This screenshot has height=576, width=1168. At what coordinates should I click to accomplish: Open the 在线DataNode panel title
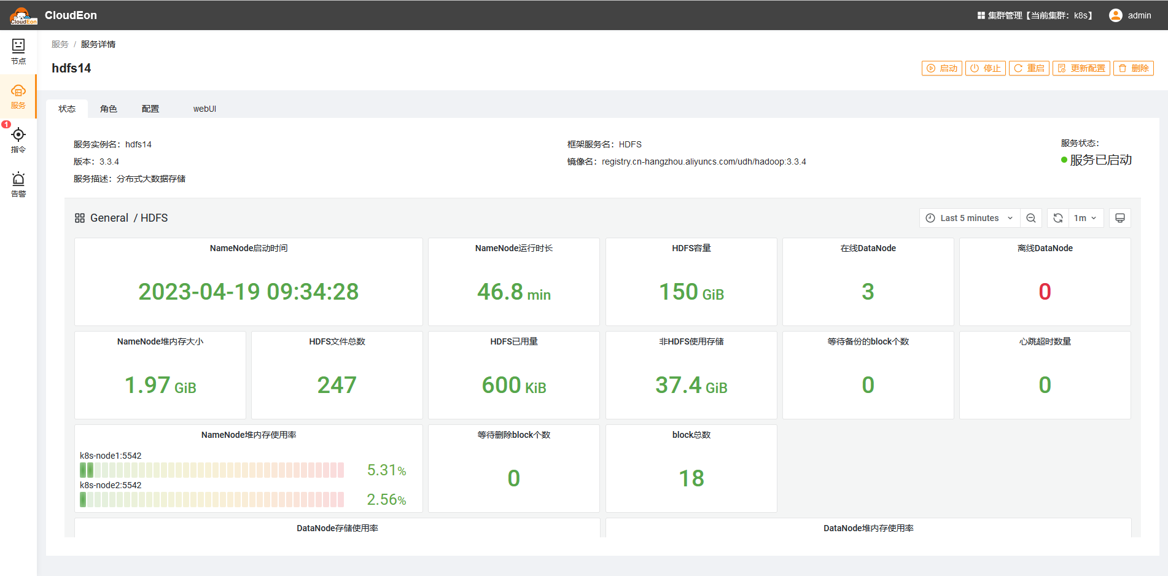pos(868,248)
